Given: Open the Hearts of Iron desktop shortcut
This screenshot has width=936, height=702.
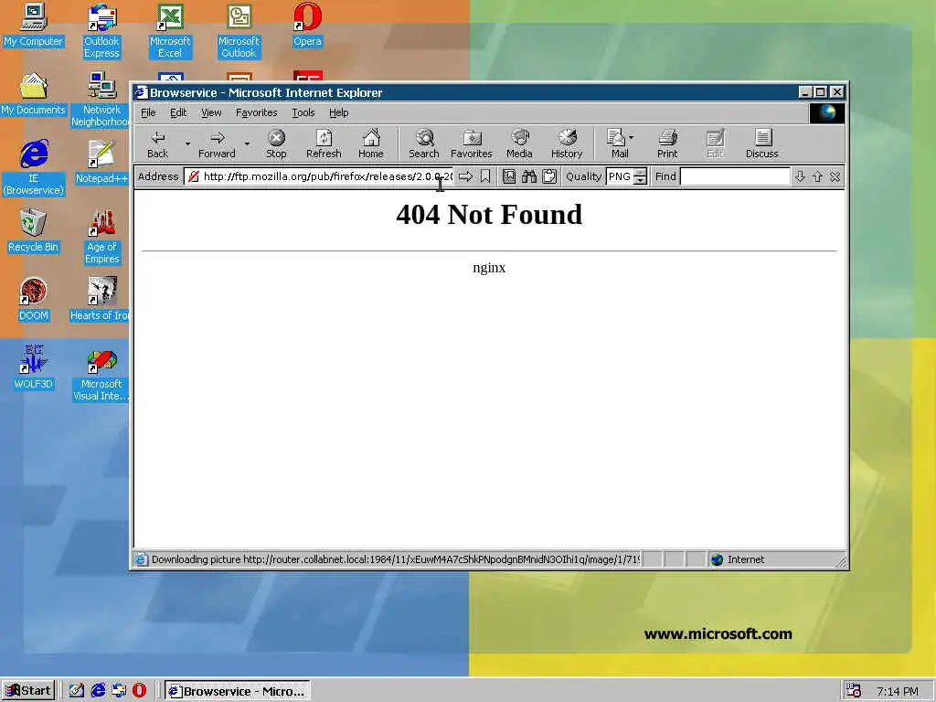Looking at the screenshot, I should [x=100, y=299].
